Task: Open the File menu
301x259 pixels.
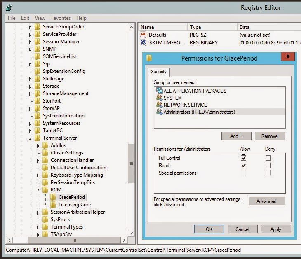Action: tap(12, 18)
